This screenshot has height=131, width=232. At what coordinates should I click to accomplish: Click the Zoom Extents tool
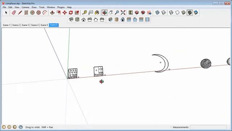click(x=123, y=13)
